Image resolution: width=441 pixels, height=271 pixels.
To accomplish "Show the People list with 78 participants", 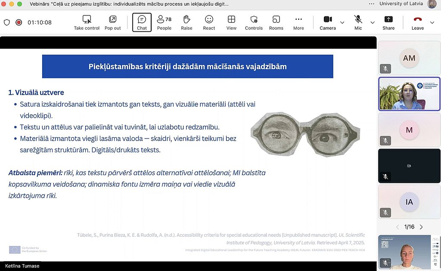I will click(164, 22).
